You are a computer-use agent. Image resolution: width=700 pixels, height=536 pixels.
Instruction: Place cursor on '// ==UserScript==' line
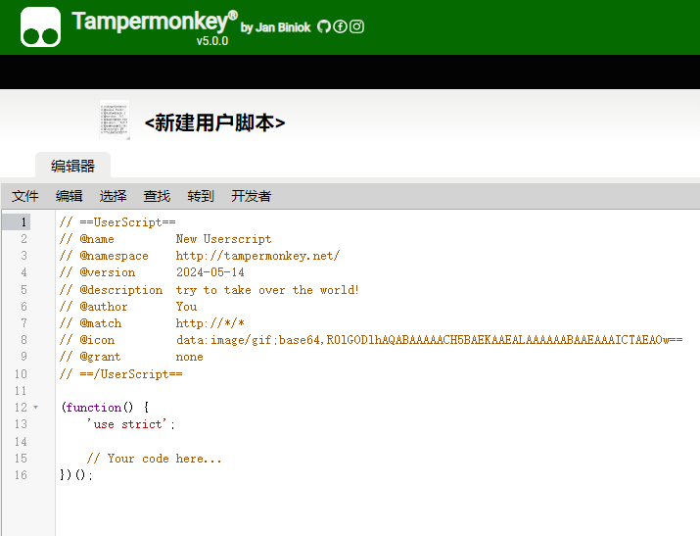(117, 222)
